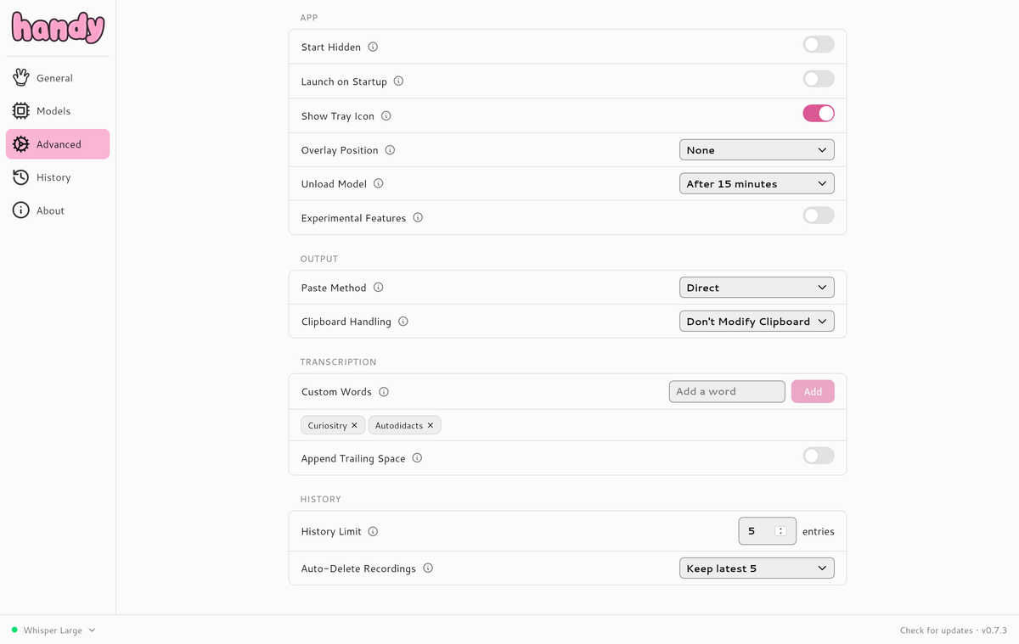Enable the Start Hidden toggle
Image resolution: width=1019 pixels, height=644 pixels.
818,45
